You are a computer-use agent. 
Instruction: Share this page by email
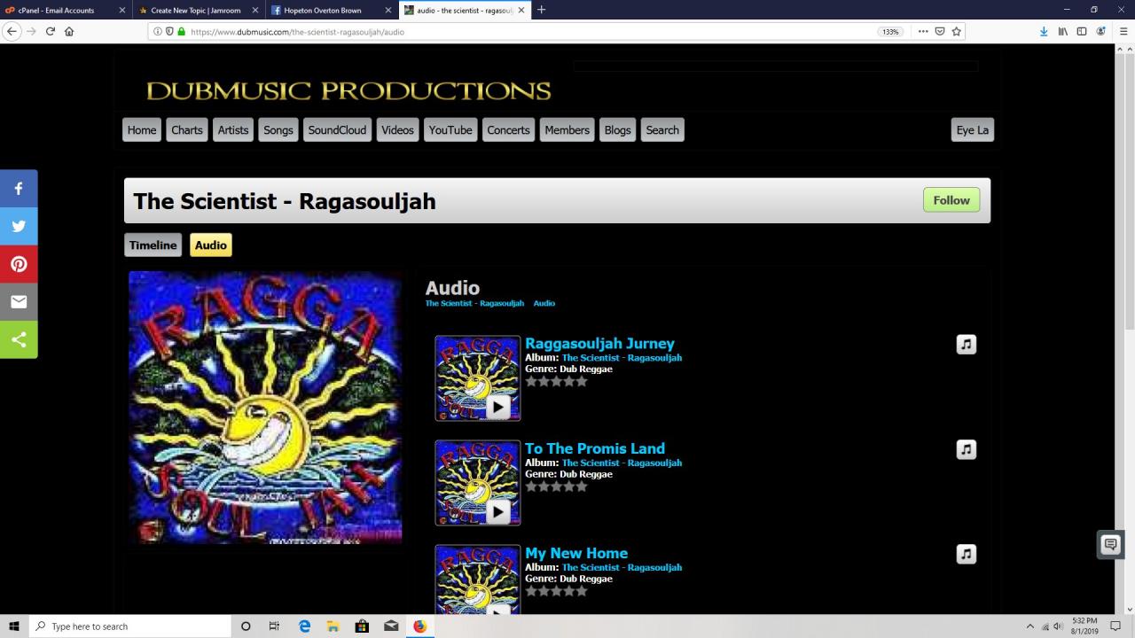click(19, 301)
